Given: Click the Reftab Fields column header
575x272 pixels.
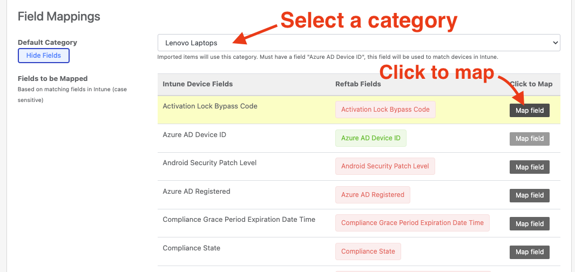Looking at the screenshot, I should 358,84.
